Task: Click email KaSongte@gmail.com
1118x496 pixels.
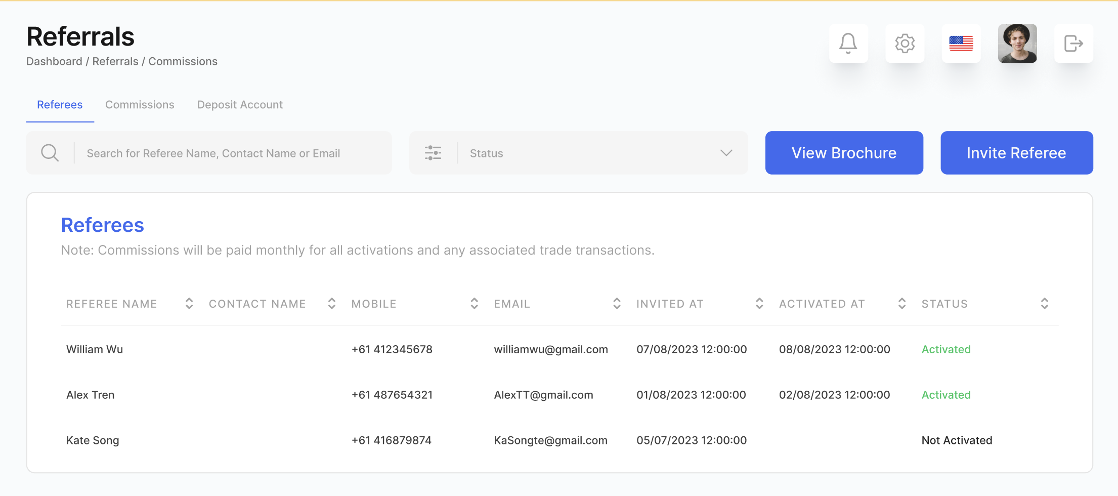Action: (x=550, y=440)
